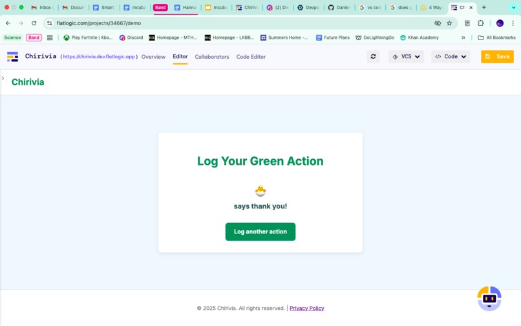521x326 pixels.
Task: Open the Privacy Policy link
Action: (x=306, y=308)
